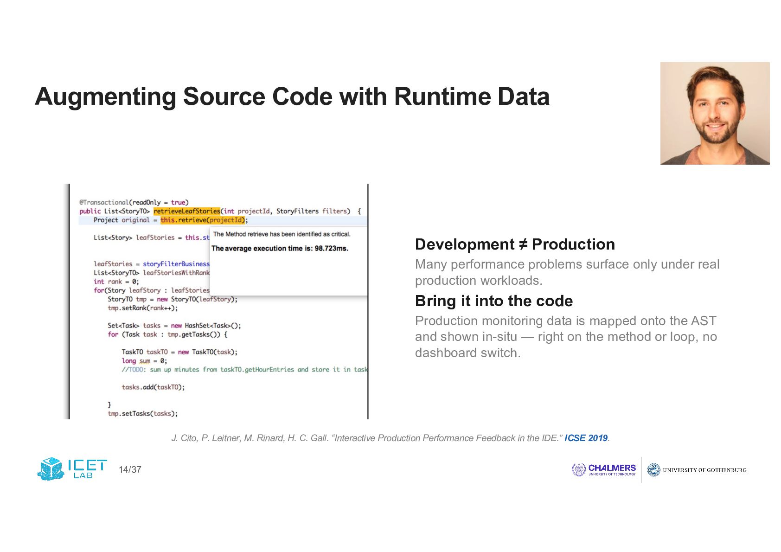This screenshot has width=781, height=552.
Task: Click the tooltip line 'The Method retrieve has been identified as critical.'
Action: (x=282, y=234)
